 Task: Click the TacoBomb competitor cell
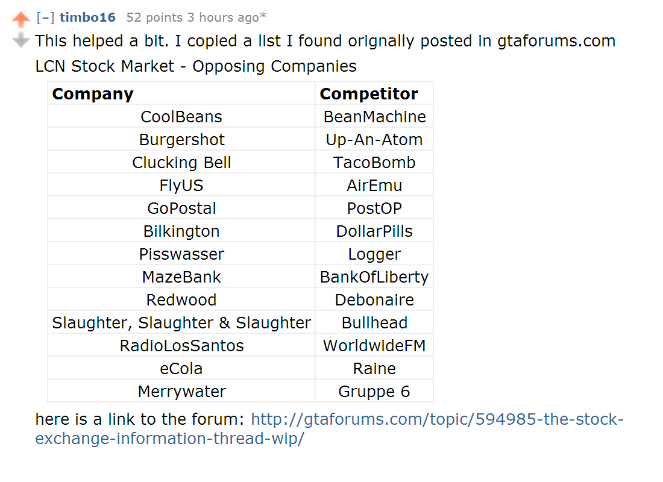(x=374, y=163)
